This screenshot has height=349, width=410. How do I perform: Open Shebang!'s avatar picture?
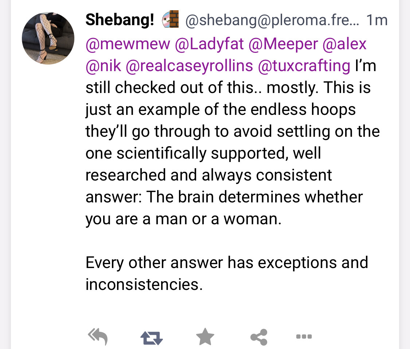(48, 38)
